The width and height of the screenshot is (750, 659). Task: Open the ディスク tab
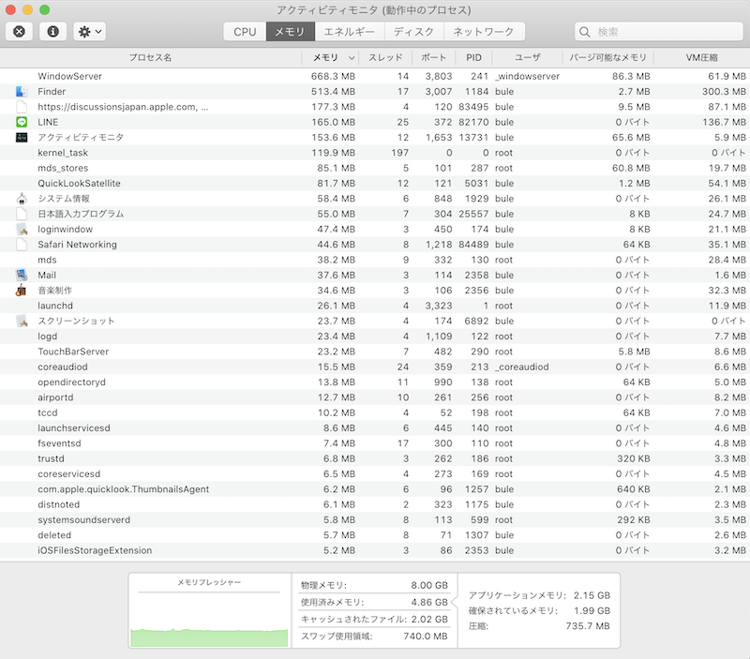[x=413, y=32]
